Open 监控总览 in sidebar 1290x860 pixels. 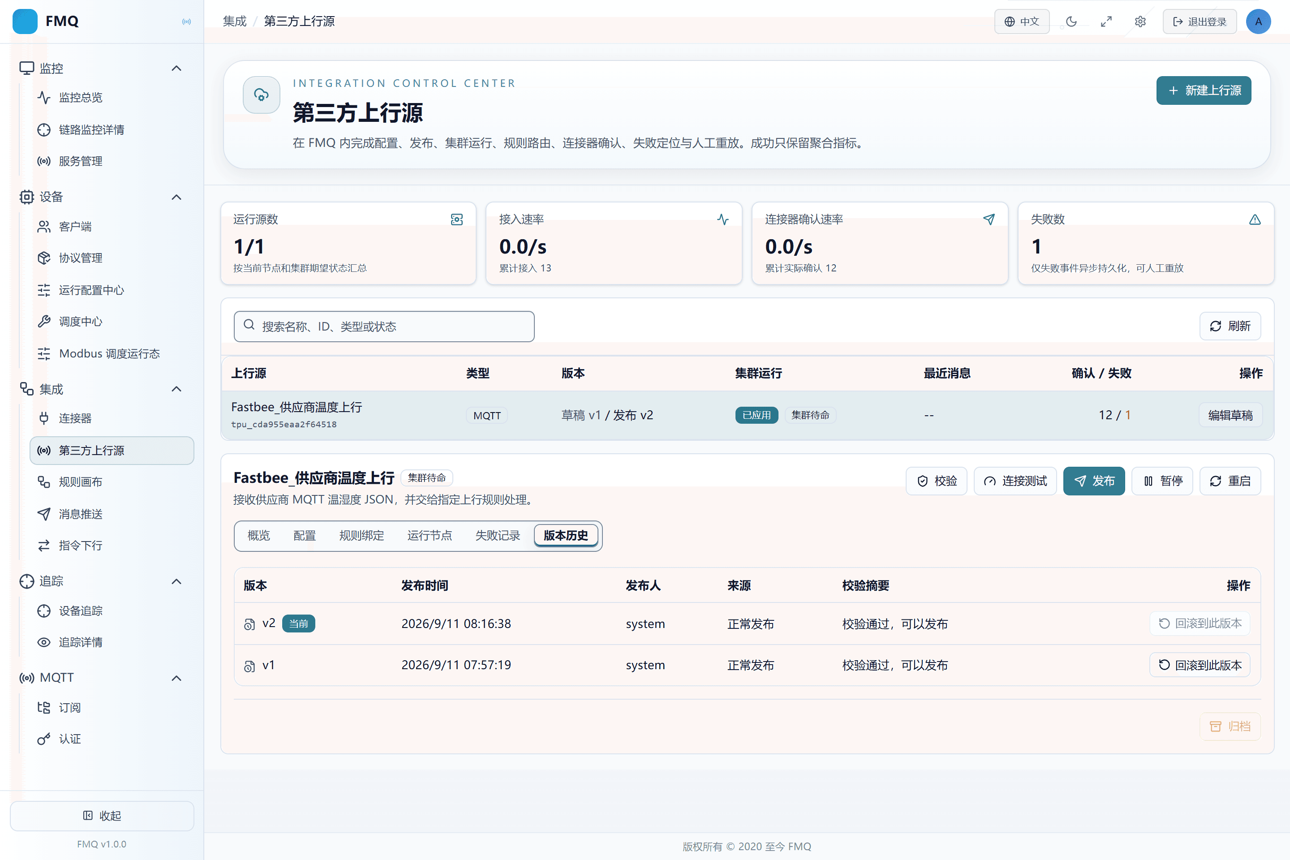point(112,98)
